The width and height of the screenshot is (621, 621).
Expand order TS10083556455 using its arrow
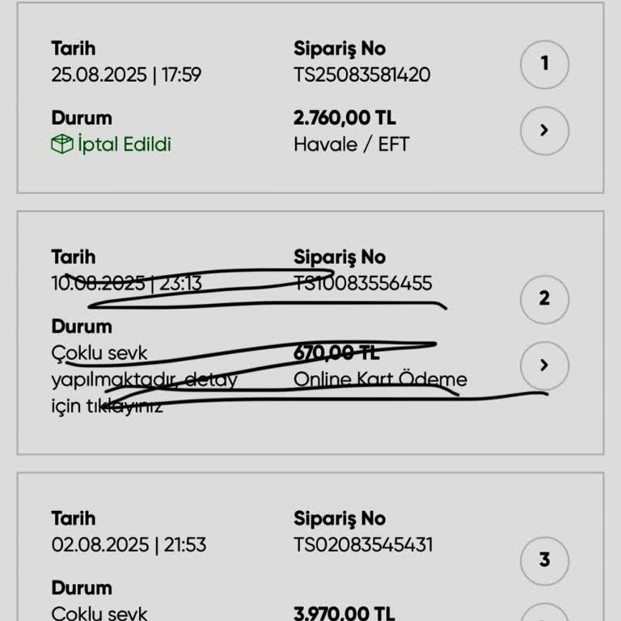(544, 365)
